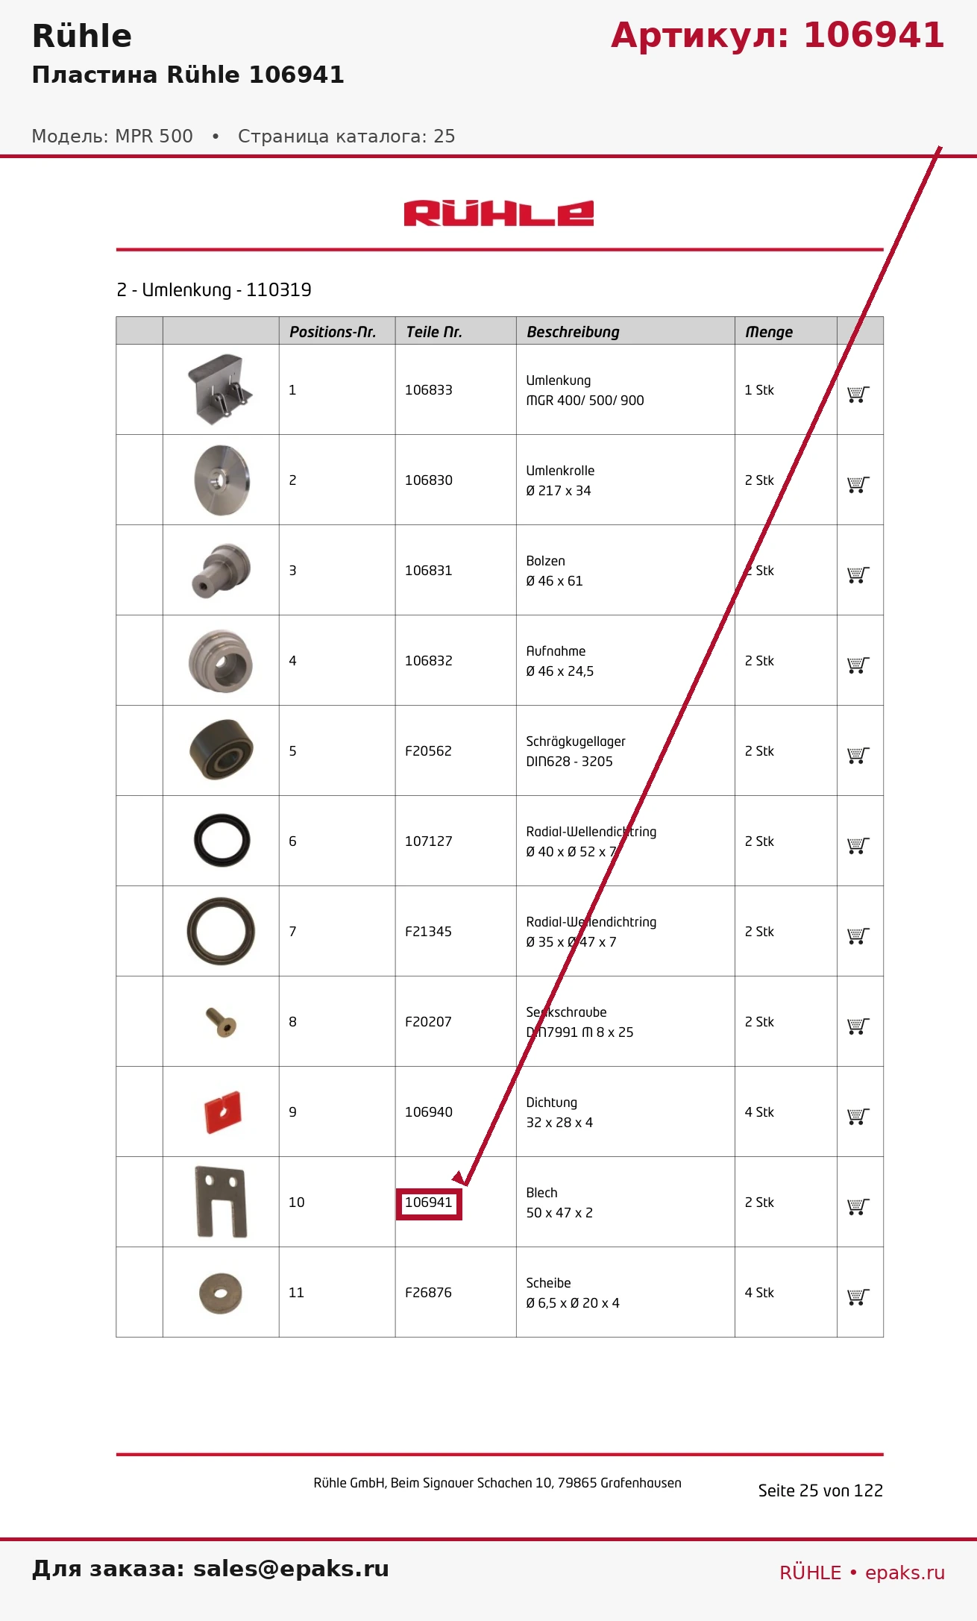Add Radial-Wellendichtring 107127 to cart

click(858, 845)
